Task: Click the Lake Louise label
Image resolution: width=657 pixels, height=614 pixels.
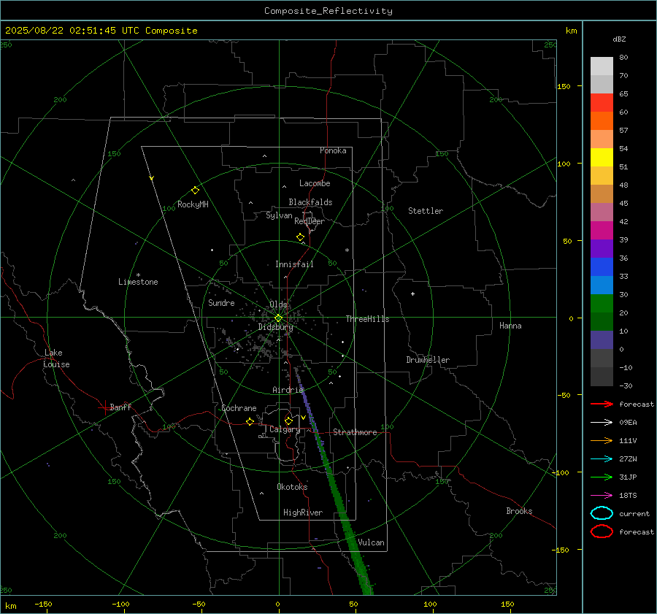Action: click(x=56, y=358)
